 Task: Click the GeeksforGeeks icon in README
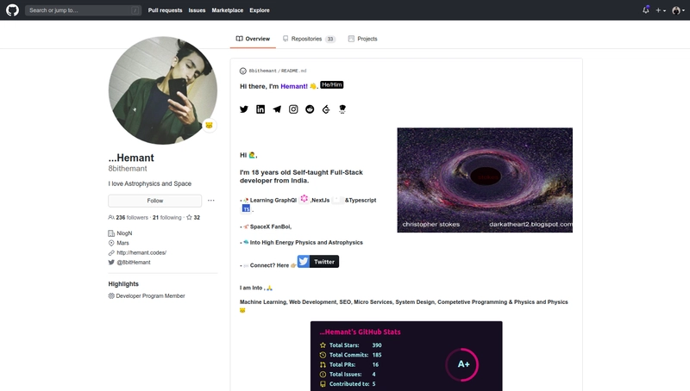(326, 109)
